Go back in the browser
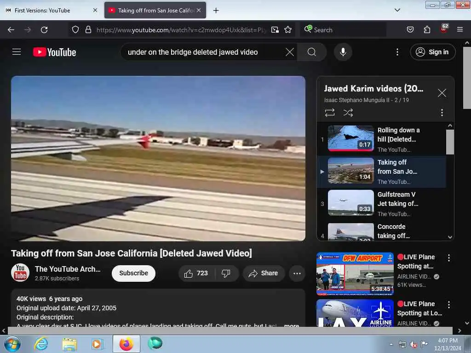The image size is (471, 353). click(11, 30)
